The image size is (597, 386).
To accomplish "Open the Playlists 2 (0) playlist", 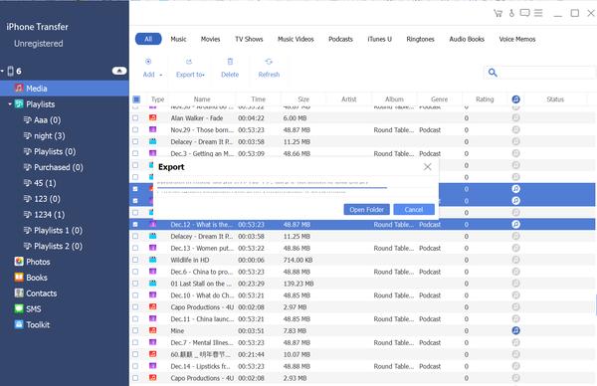I will pyautogui.click(x=58, y=246).
